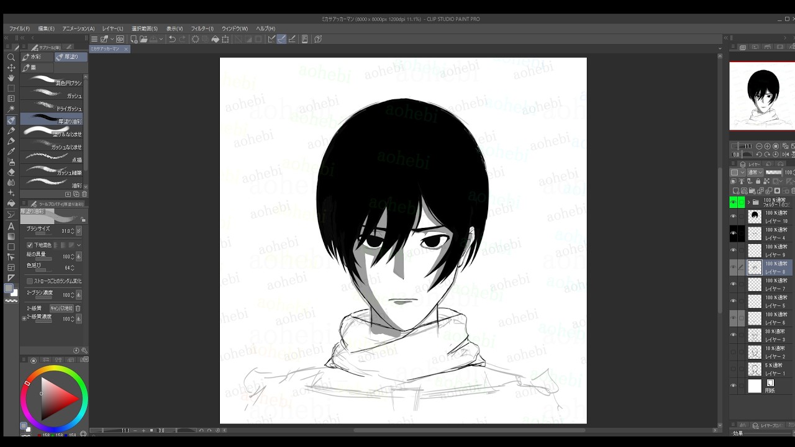Click the wrench sub tool detail icon
Screen dimensions: 795x447
coord(84,351)
